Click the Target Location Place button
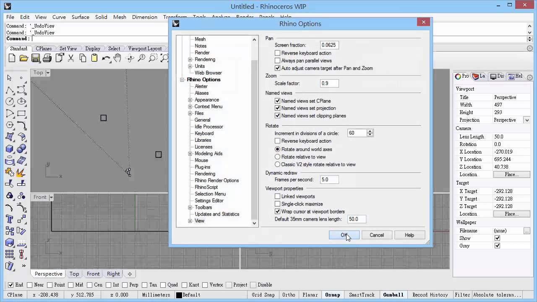The width and height of the screenshot is (537, 302). pyautogui.click(x=512, y=214)
